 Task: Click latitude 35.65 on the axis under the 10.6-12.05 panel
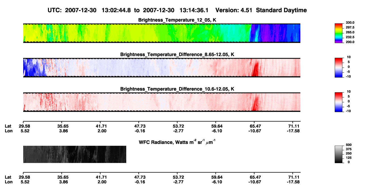click(63, 126)
